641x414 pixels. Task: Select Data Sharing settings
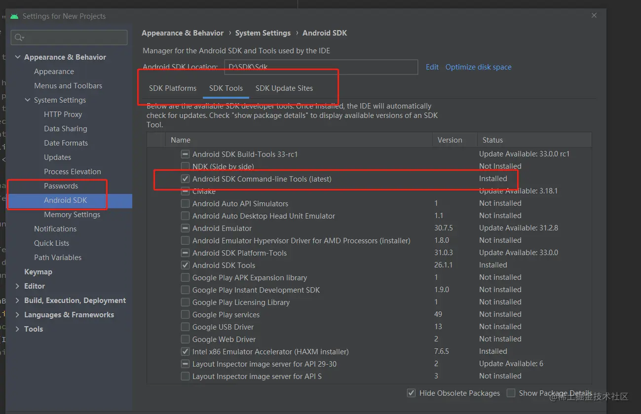tap(65, 129)
